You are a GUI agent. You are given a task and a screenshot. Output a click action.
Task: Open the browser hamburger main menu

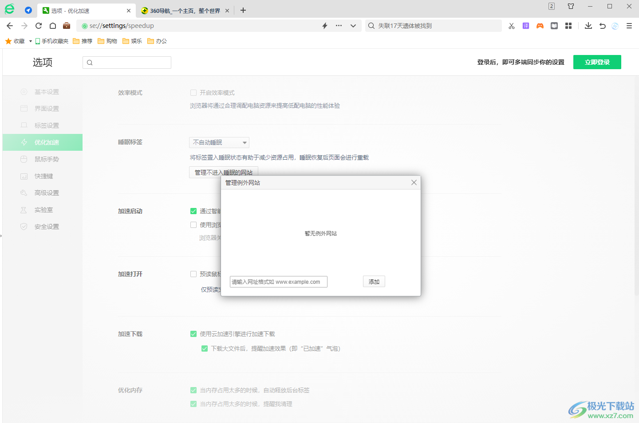(629, 26)
